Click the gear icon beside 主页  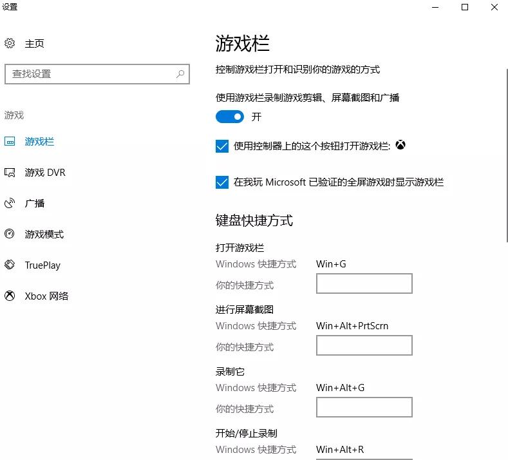[10, 43]
